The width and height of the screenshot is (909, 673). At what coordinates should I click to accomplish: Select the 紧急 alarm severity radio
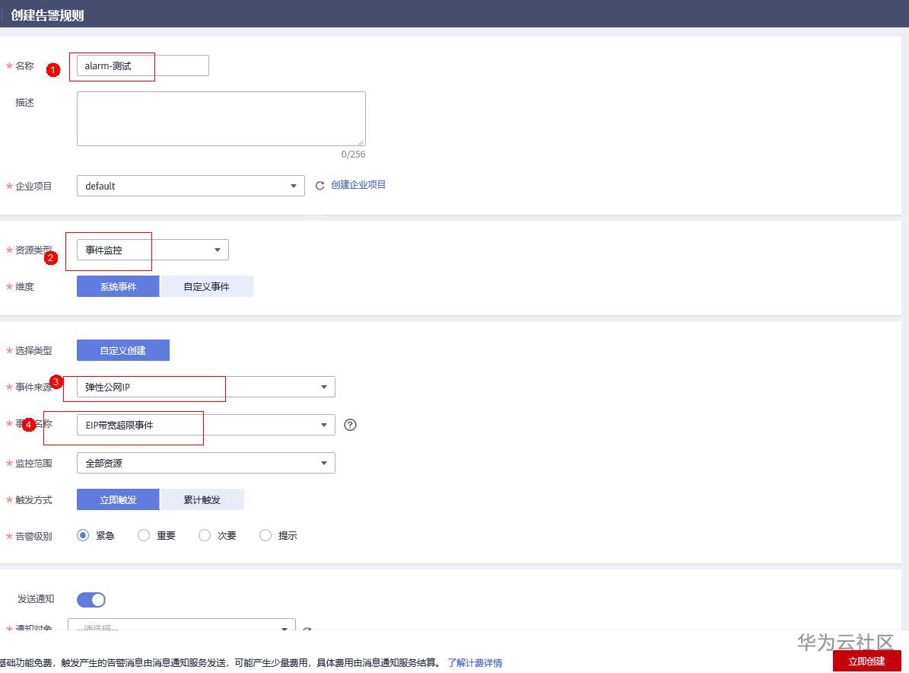pyautogui.click(x=83, y=535)
